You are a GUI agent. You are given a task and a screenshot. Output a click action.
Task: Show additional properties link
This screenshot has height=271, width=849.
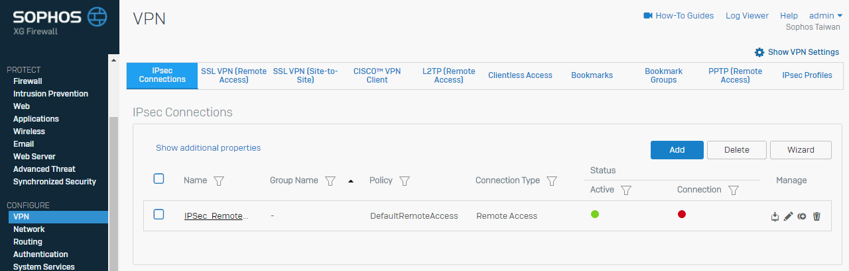[208, 148]
